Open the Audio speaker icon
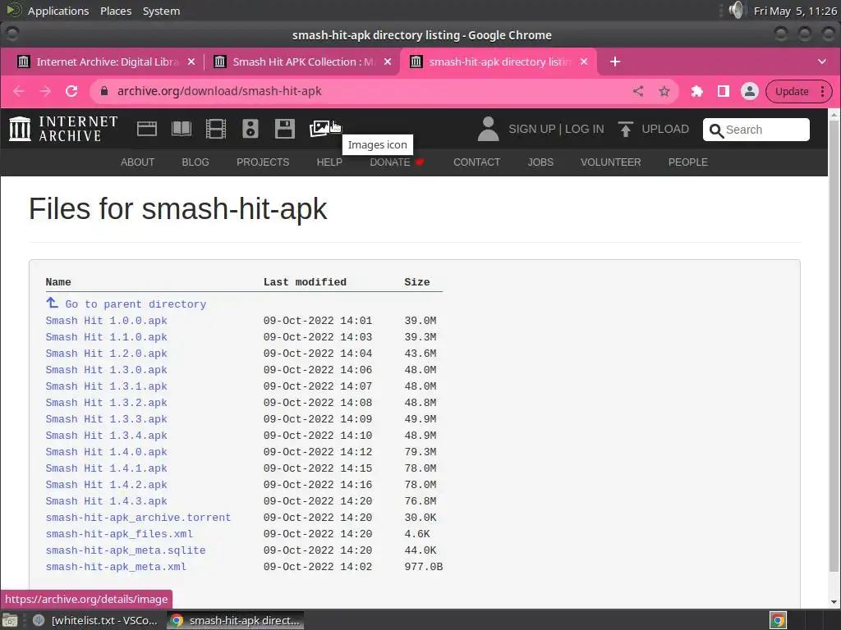 (250, 129)
